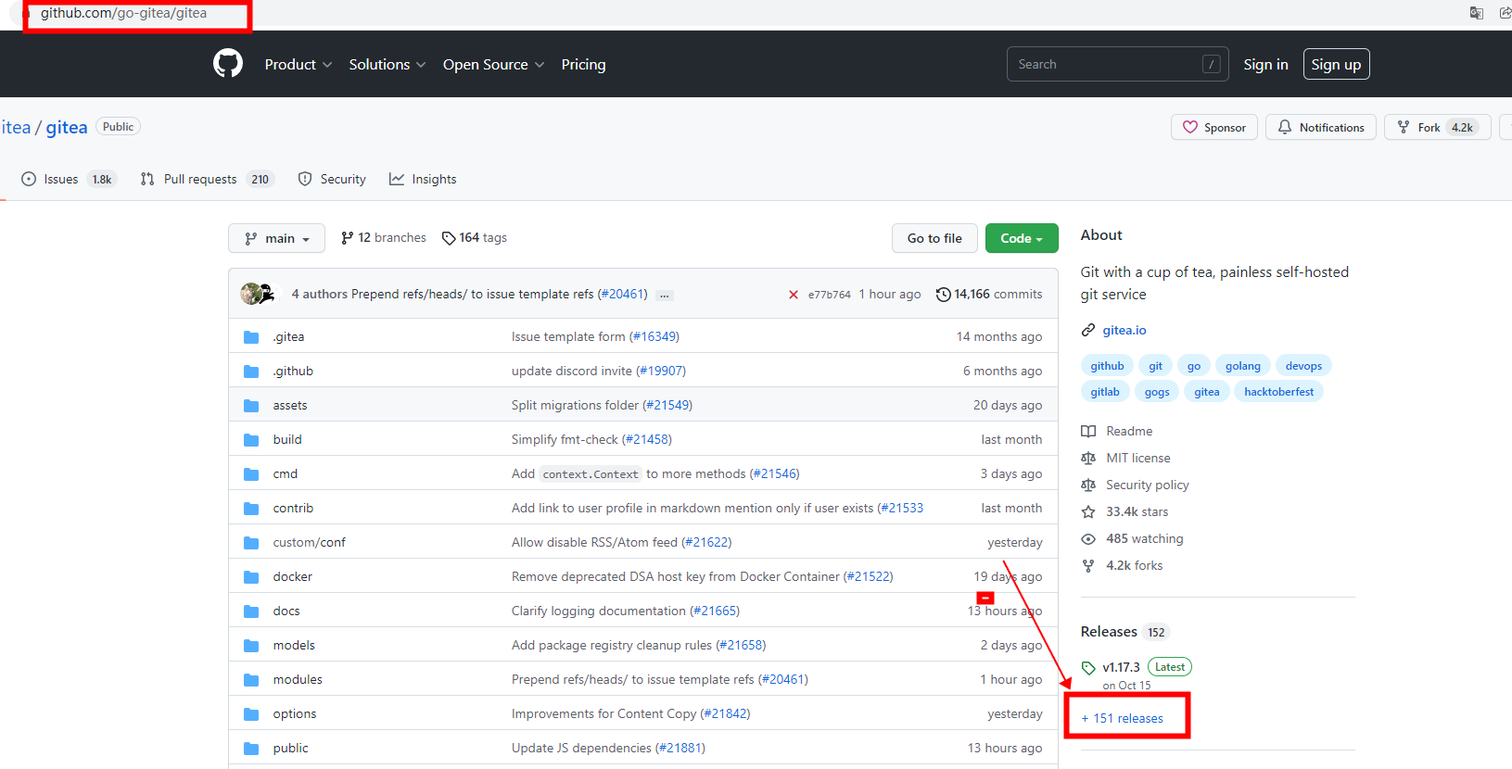Click the folder icon for assets
The image size is (1512, 769).
tap(251, 406)
